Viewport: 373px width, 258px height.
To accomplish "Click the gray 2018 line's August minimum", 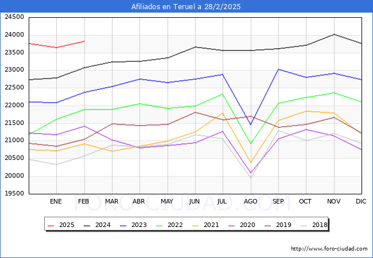I will (x=251, y=178).
